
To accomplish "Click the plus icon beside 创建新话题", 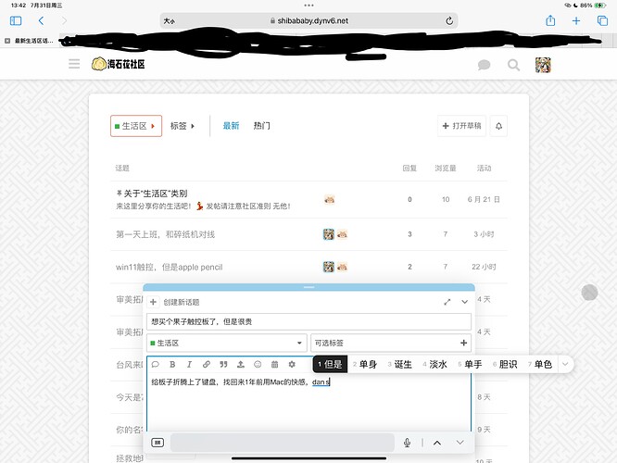I will coord(153,302).
